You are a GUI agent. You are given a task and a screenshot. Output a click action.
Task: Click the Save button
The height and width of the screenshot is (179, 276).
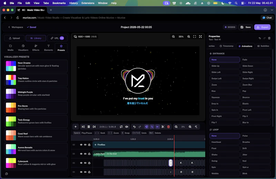(x=246, y=27)
